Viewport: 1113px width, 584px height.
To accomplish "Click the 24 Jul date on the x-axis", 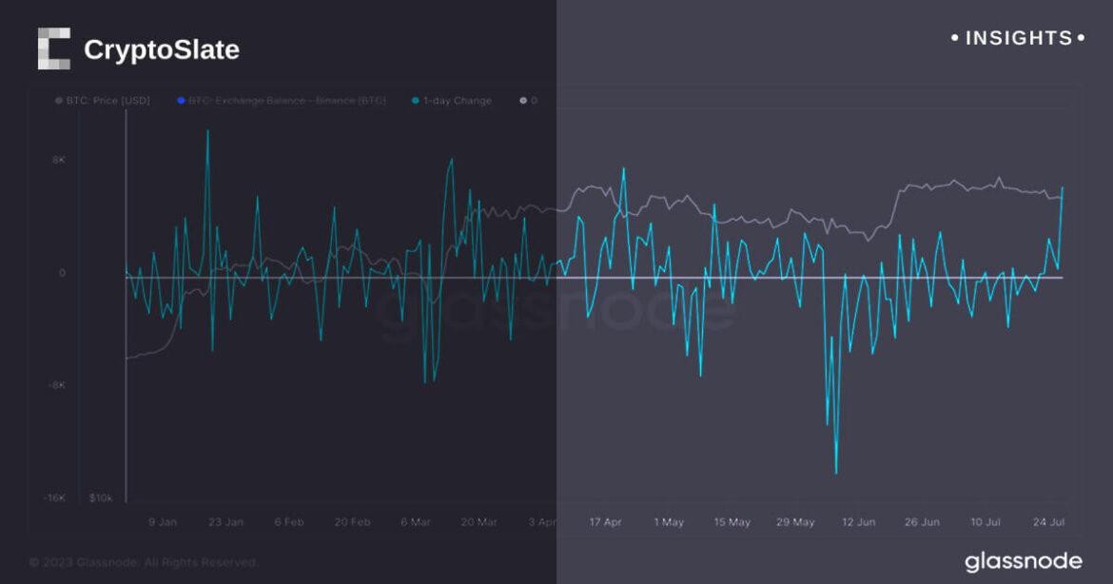I will click(x=1049, y=522).
